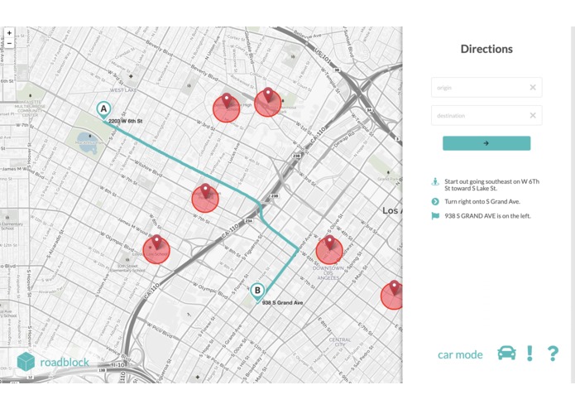Click the car icon for car mode

(507, 353)
